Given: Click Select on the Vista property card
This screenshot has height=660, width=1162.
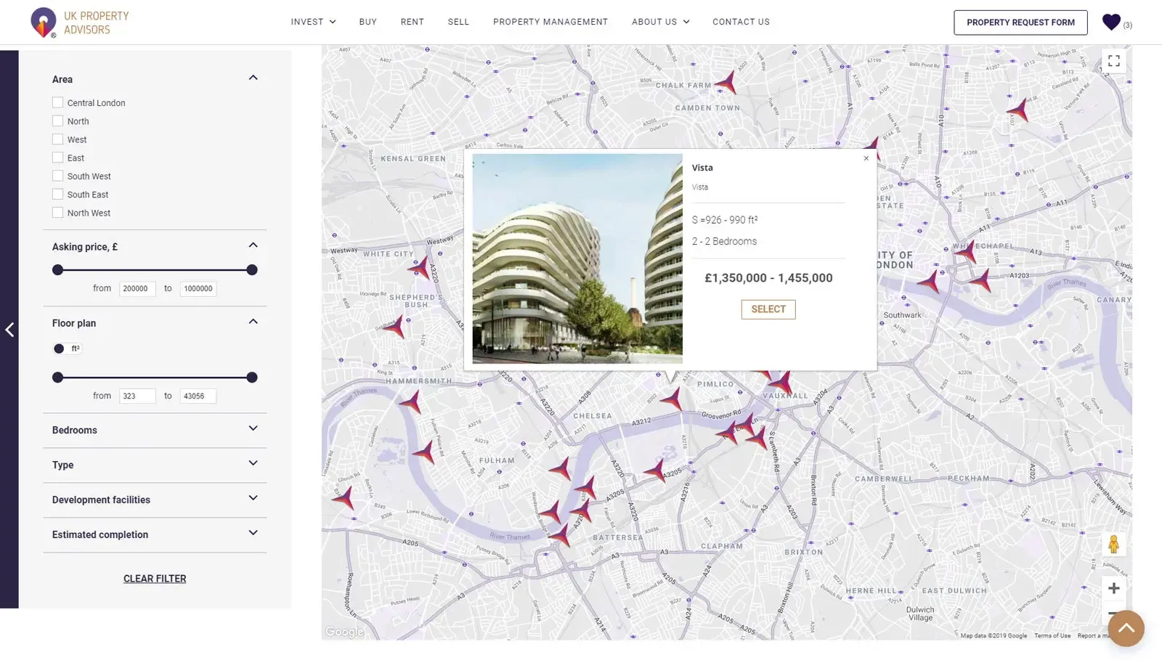Looking at the screenshot, I should (768, 309).
